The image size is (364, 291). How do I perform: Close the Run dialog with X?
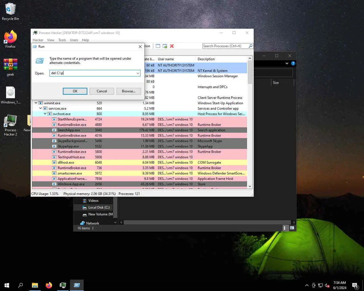click(140, 47)
